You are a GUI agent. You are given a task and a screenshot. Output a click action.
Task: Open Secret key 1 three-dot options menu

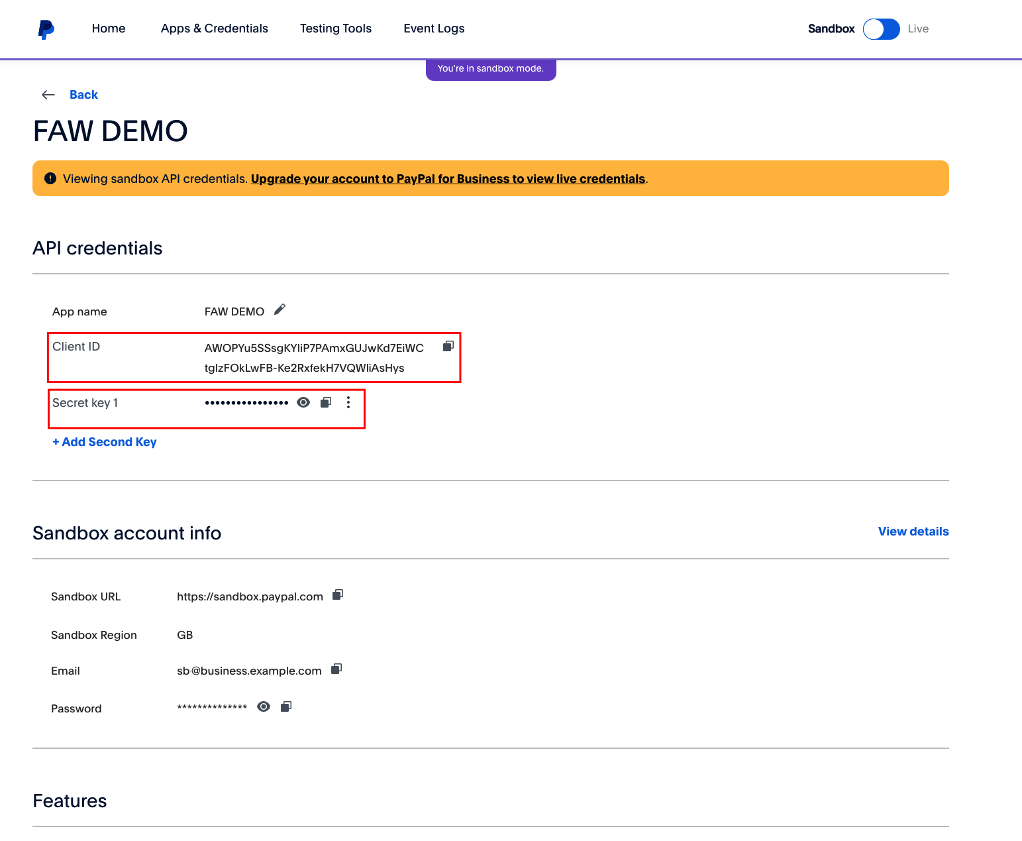[348, 402]
